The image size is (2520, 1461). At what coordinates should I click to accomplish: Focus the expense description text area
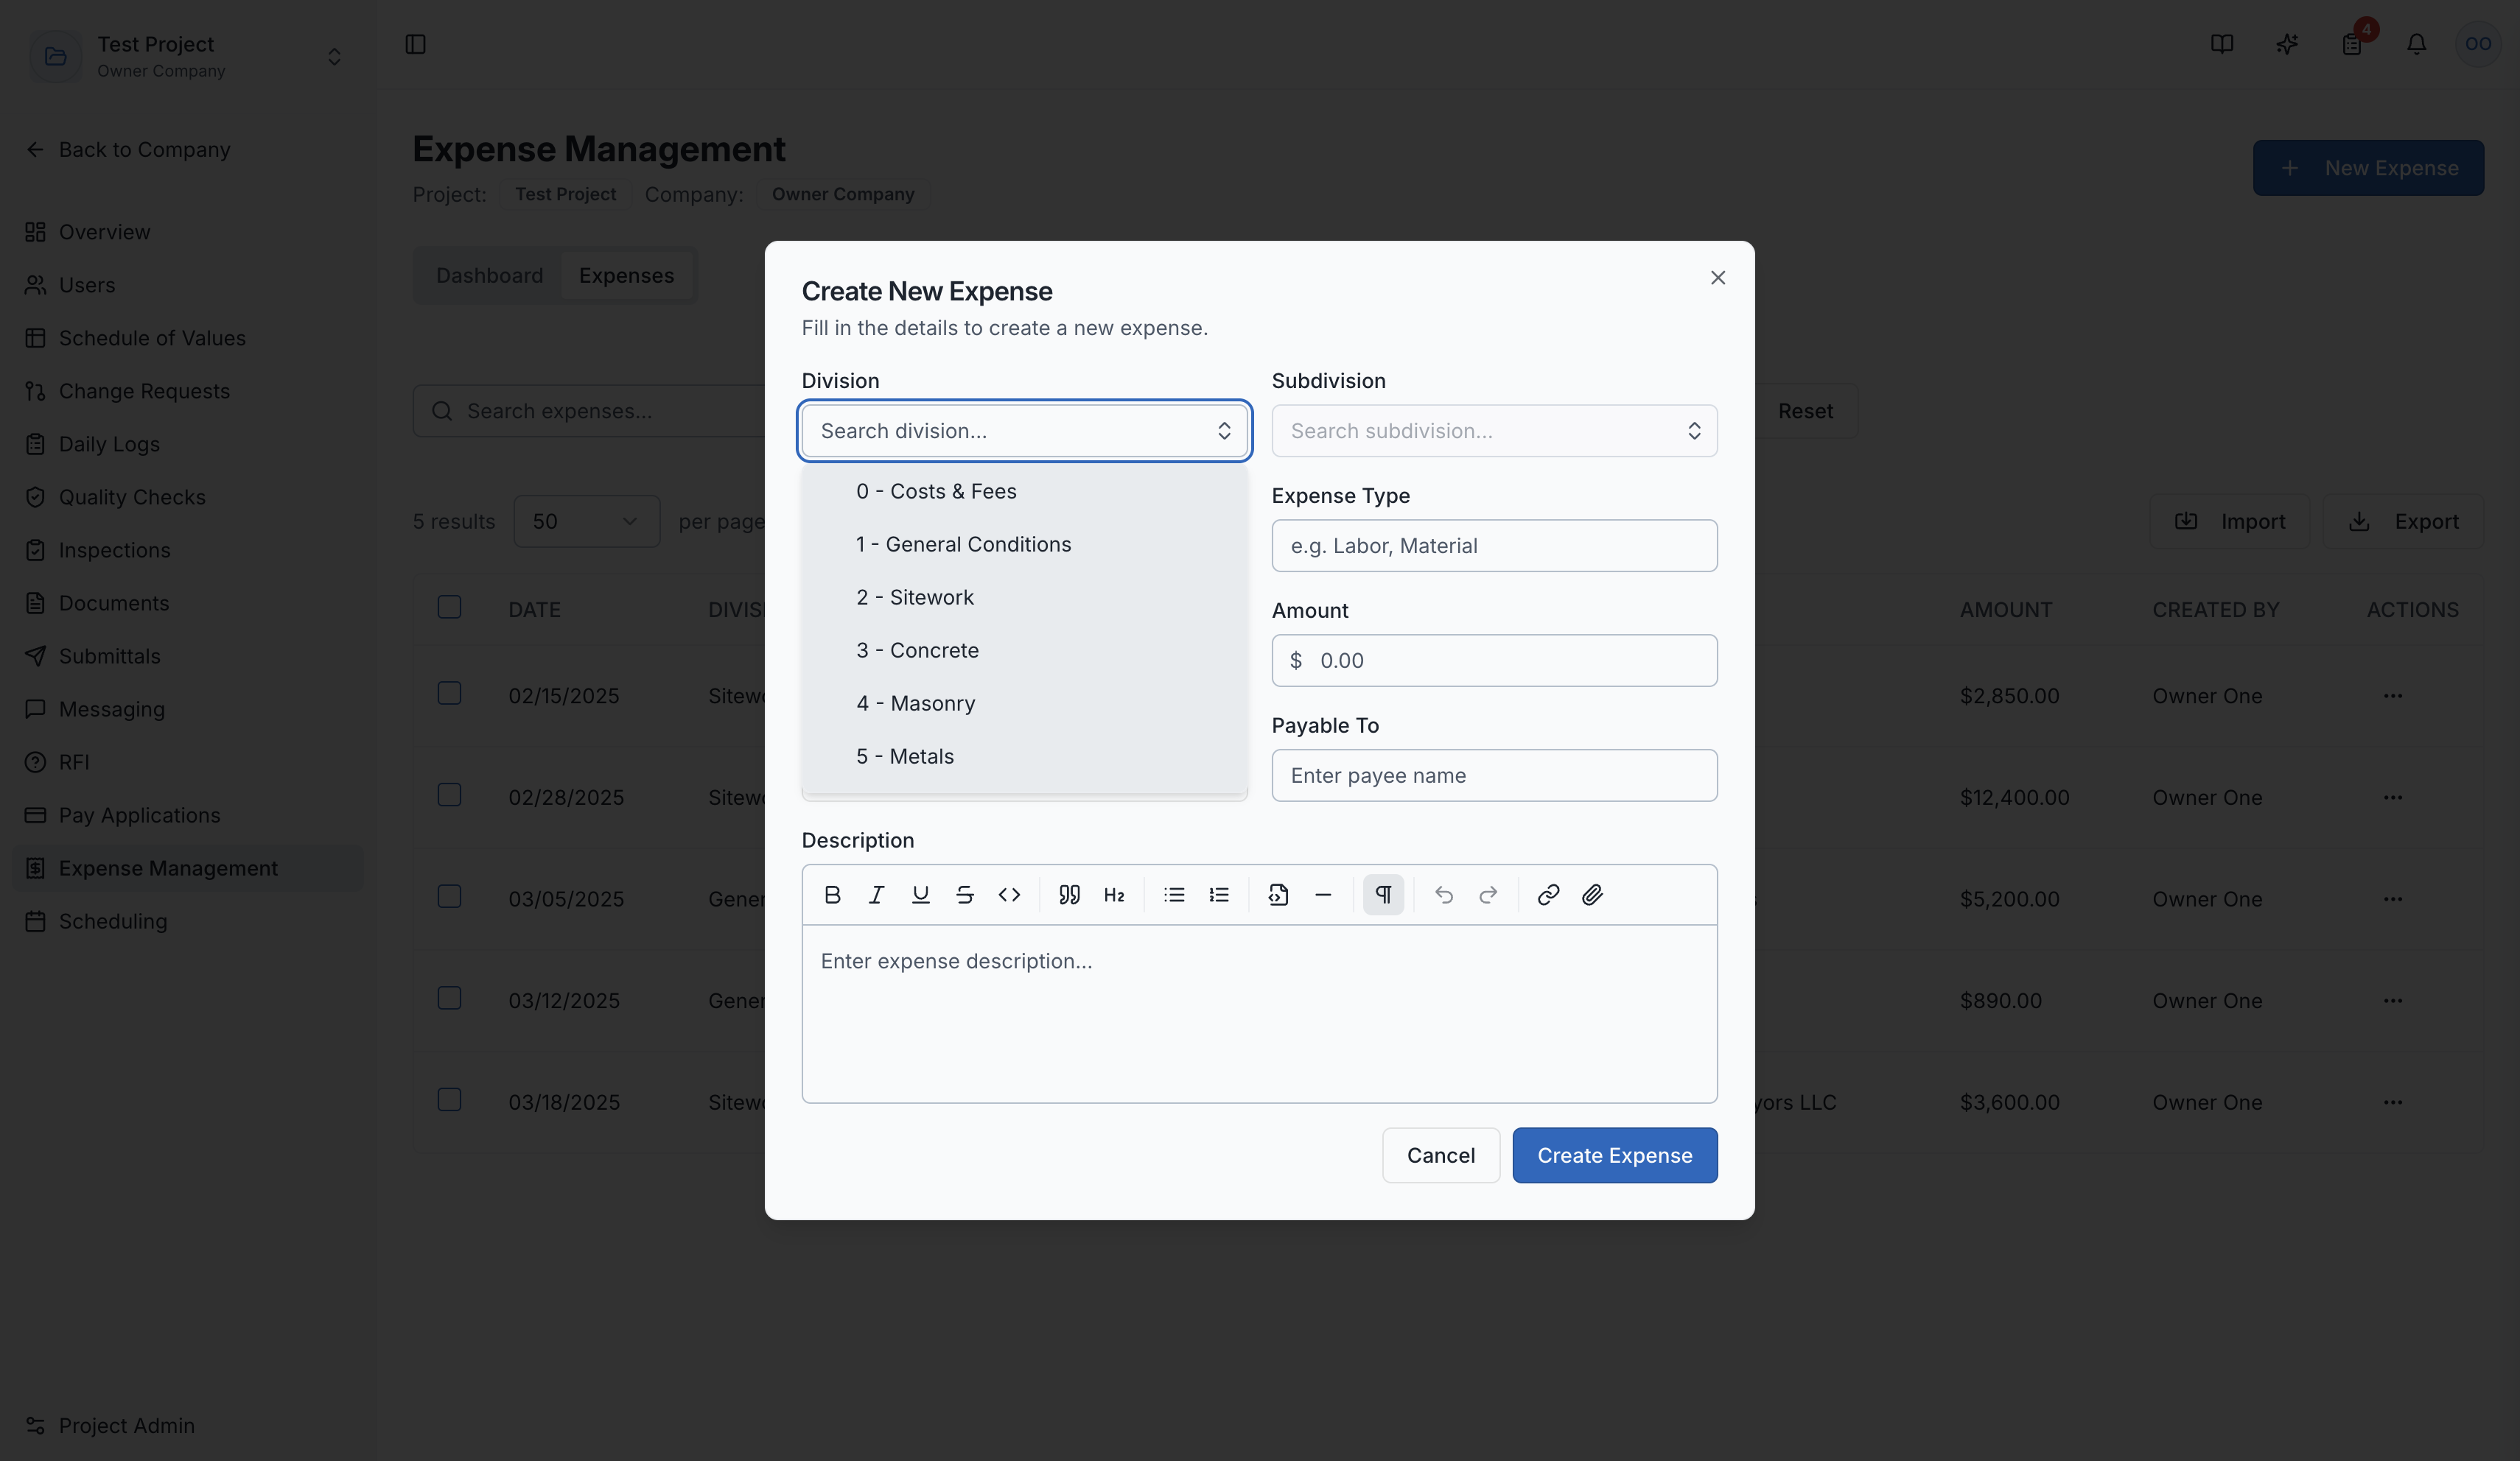pos(1259,1013)
